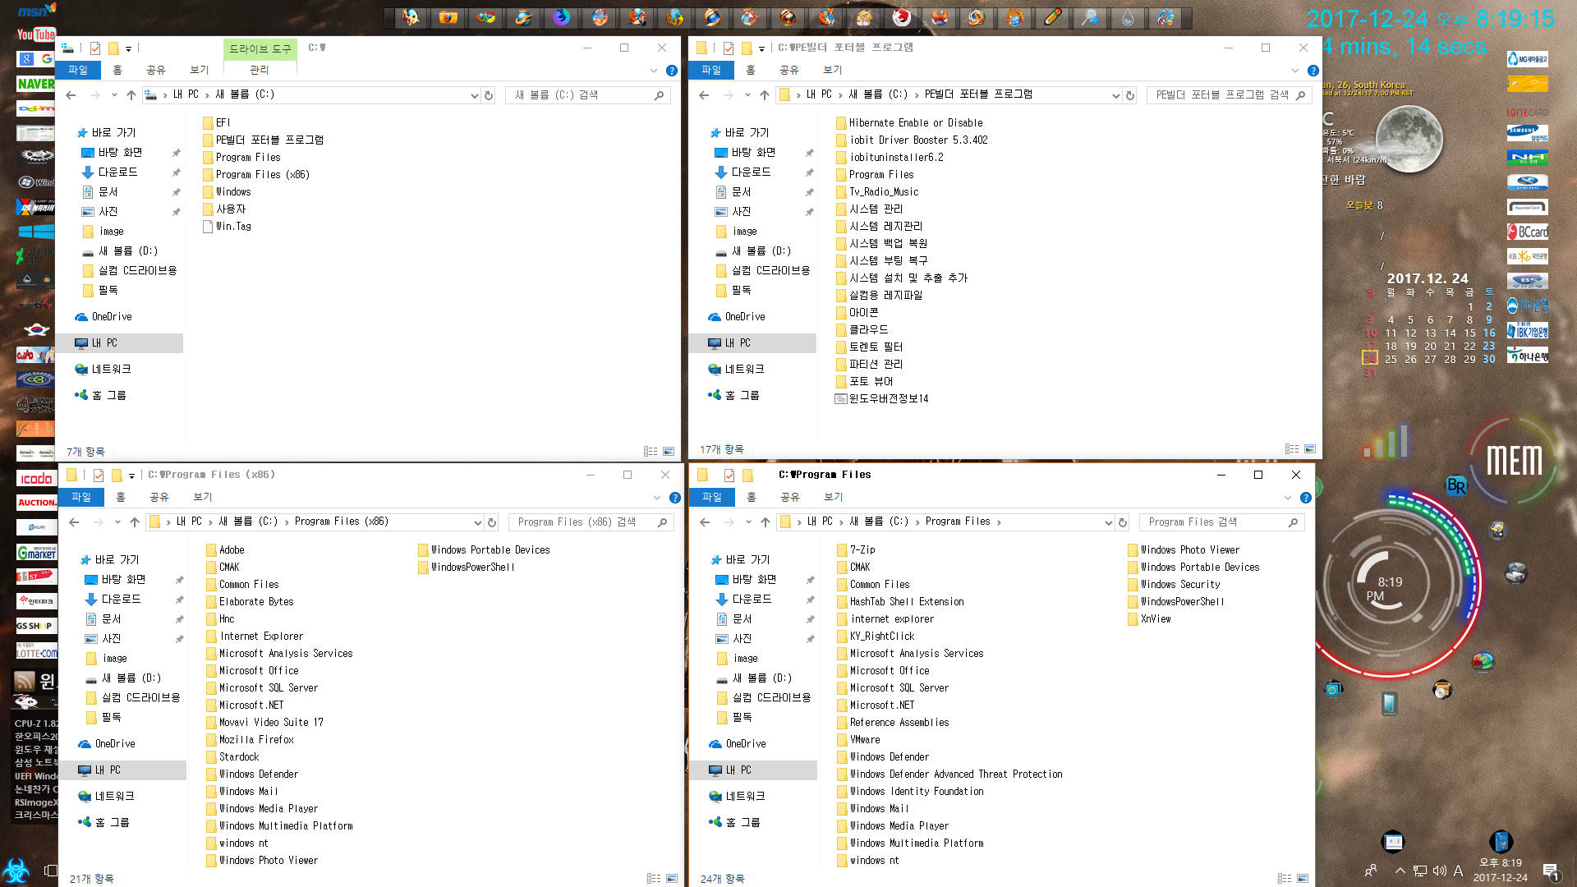Refresh the Program Files window address bar

tap(1123, 522)
